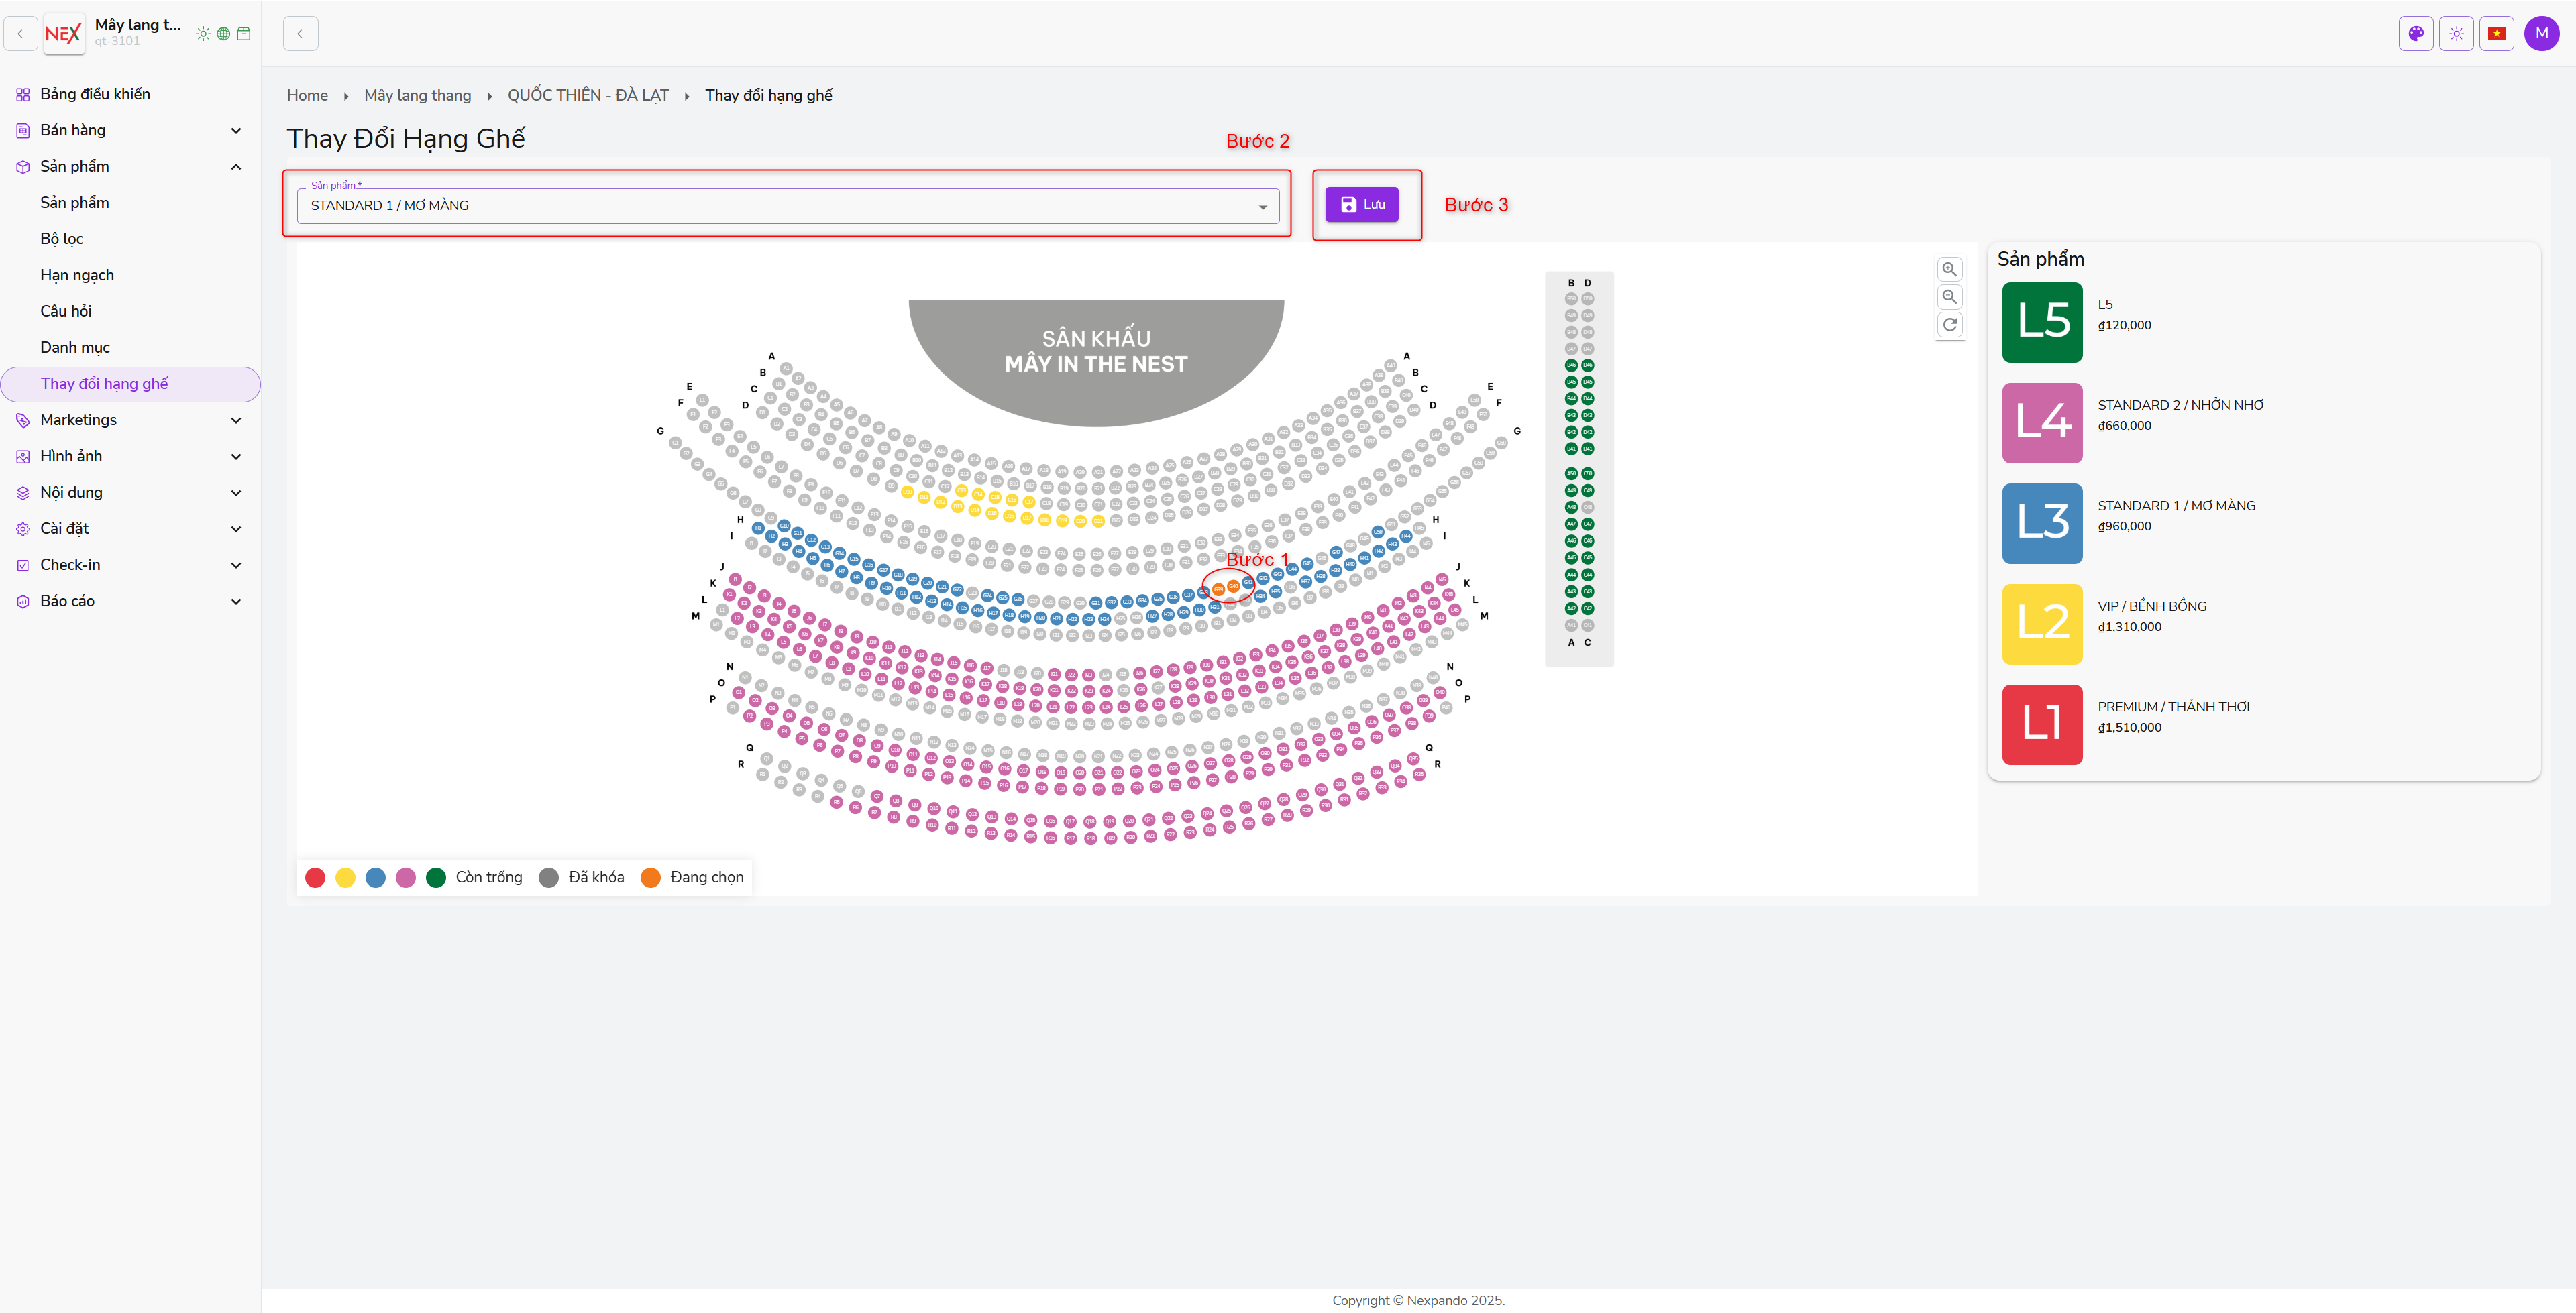Zoom out of the seat map

1949,297
